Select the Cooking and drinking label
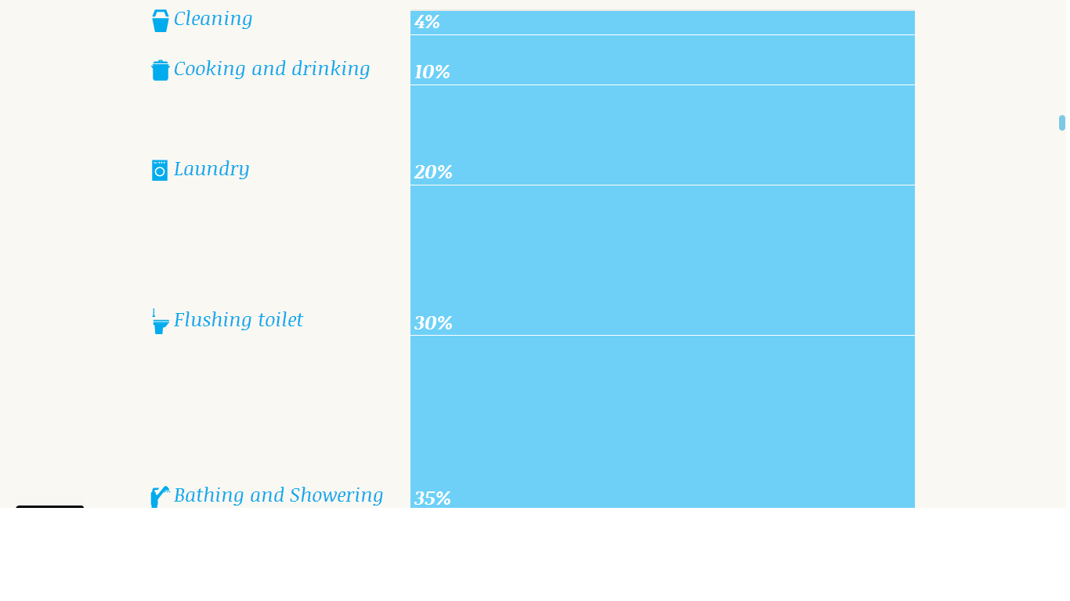 tap(272, 69)
